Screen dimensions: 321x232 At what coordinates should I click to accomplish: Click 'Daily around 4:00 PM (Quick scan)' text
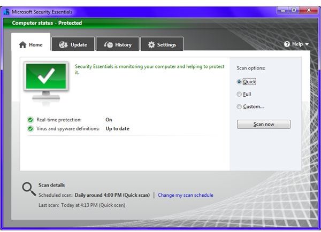pyautogui.click(x=112, y=195)
